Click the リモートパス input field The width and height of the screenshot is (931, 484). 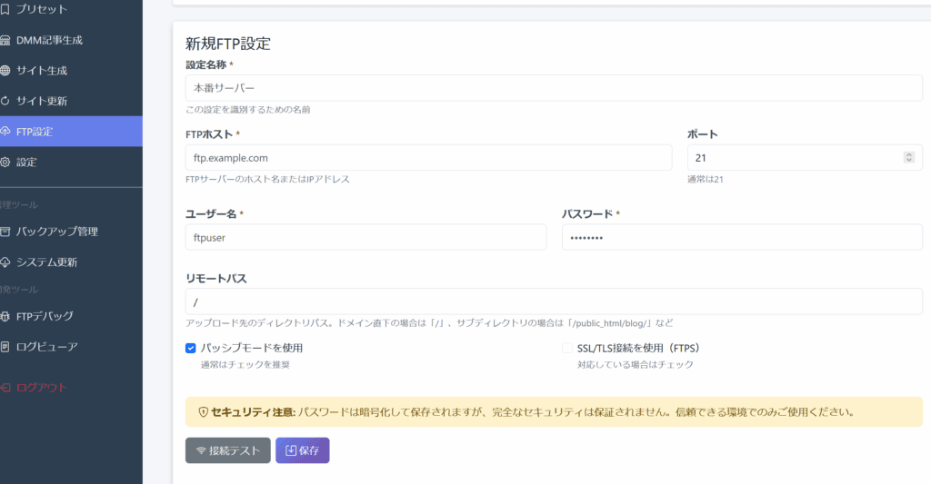click(x=554, y=301)
